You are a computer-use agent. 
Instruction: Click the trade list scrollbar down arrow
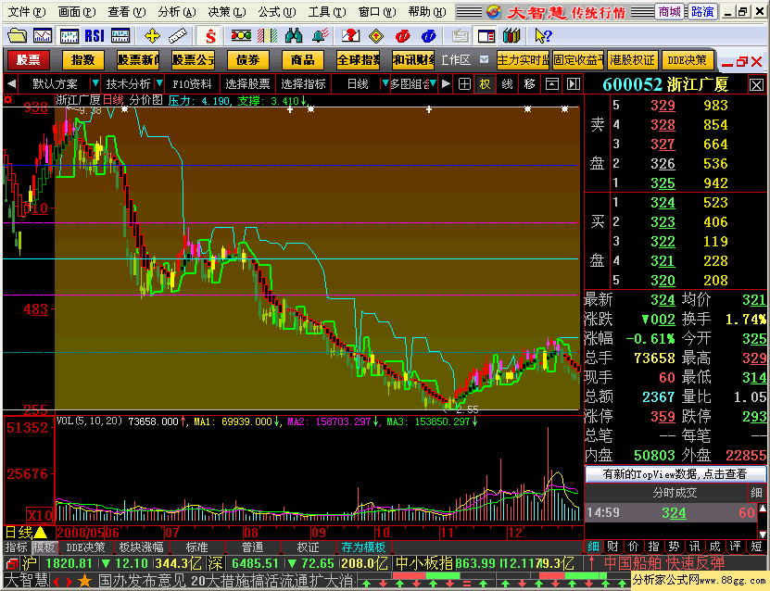(763, 534)
